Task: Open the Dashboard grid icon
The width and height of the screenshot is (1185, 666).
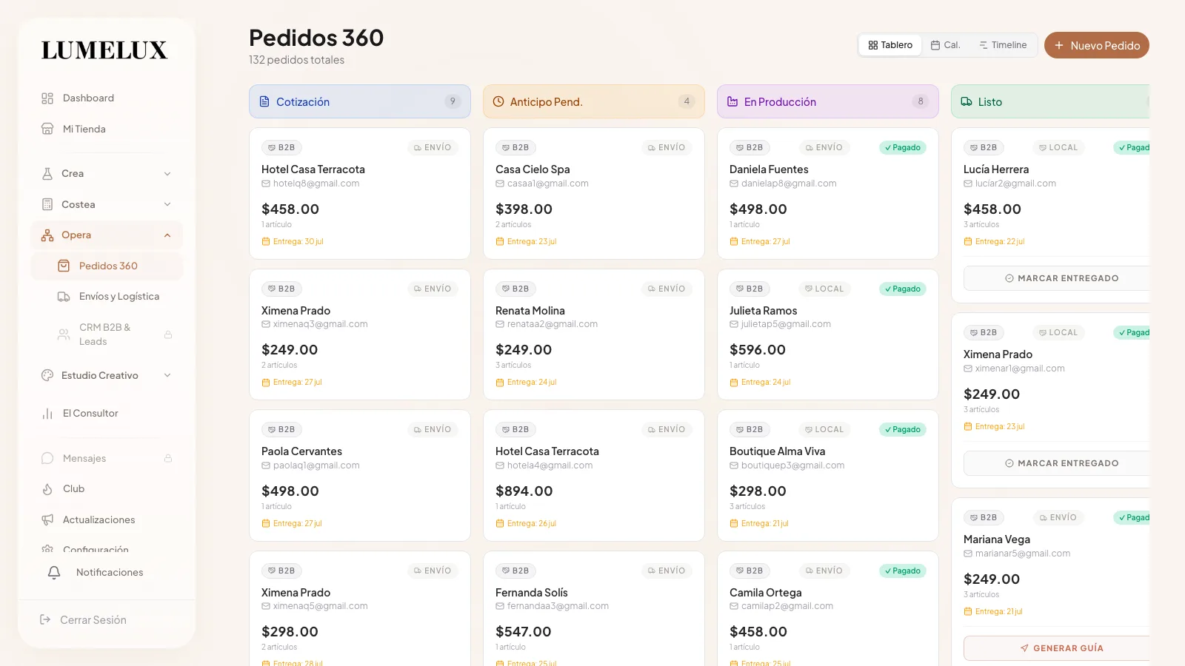Action: click(x=47, y=98)
